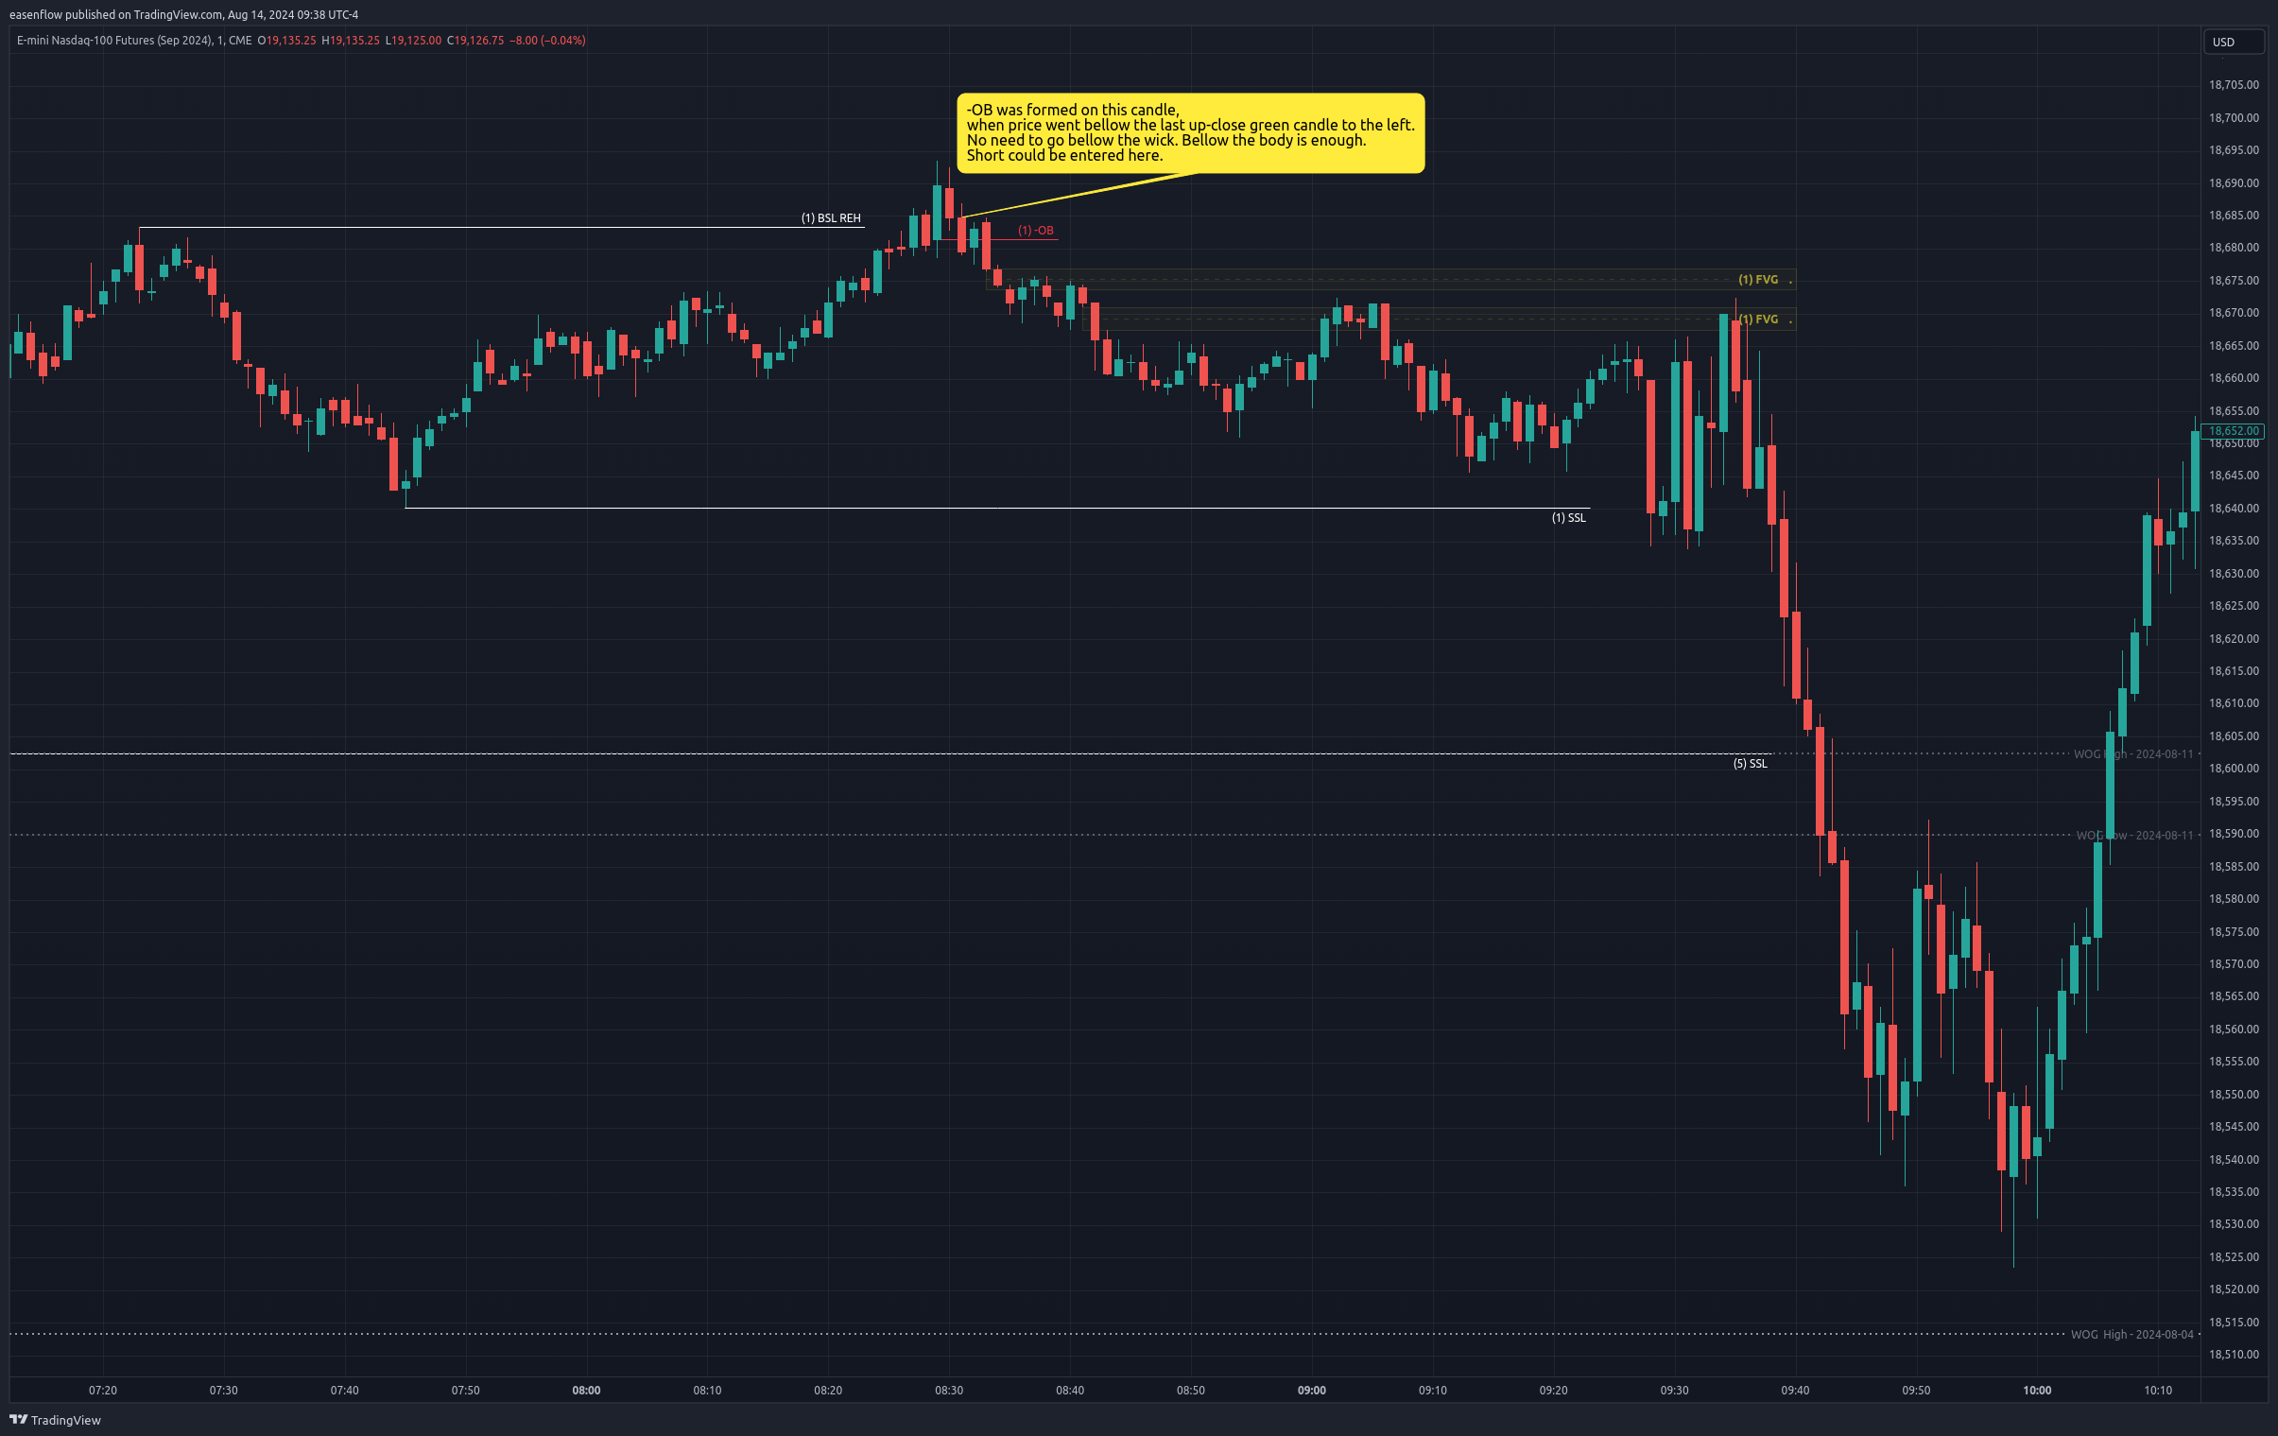Click the easenflow published header text
Image resolution: width=2278 pixels, height=1436 pixels.
183,14
